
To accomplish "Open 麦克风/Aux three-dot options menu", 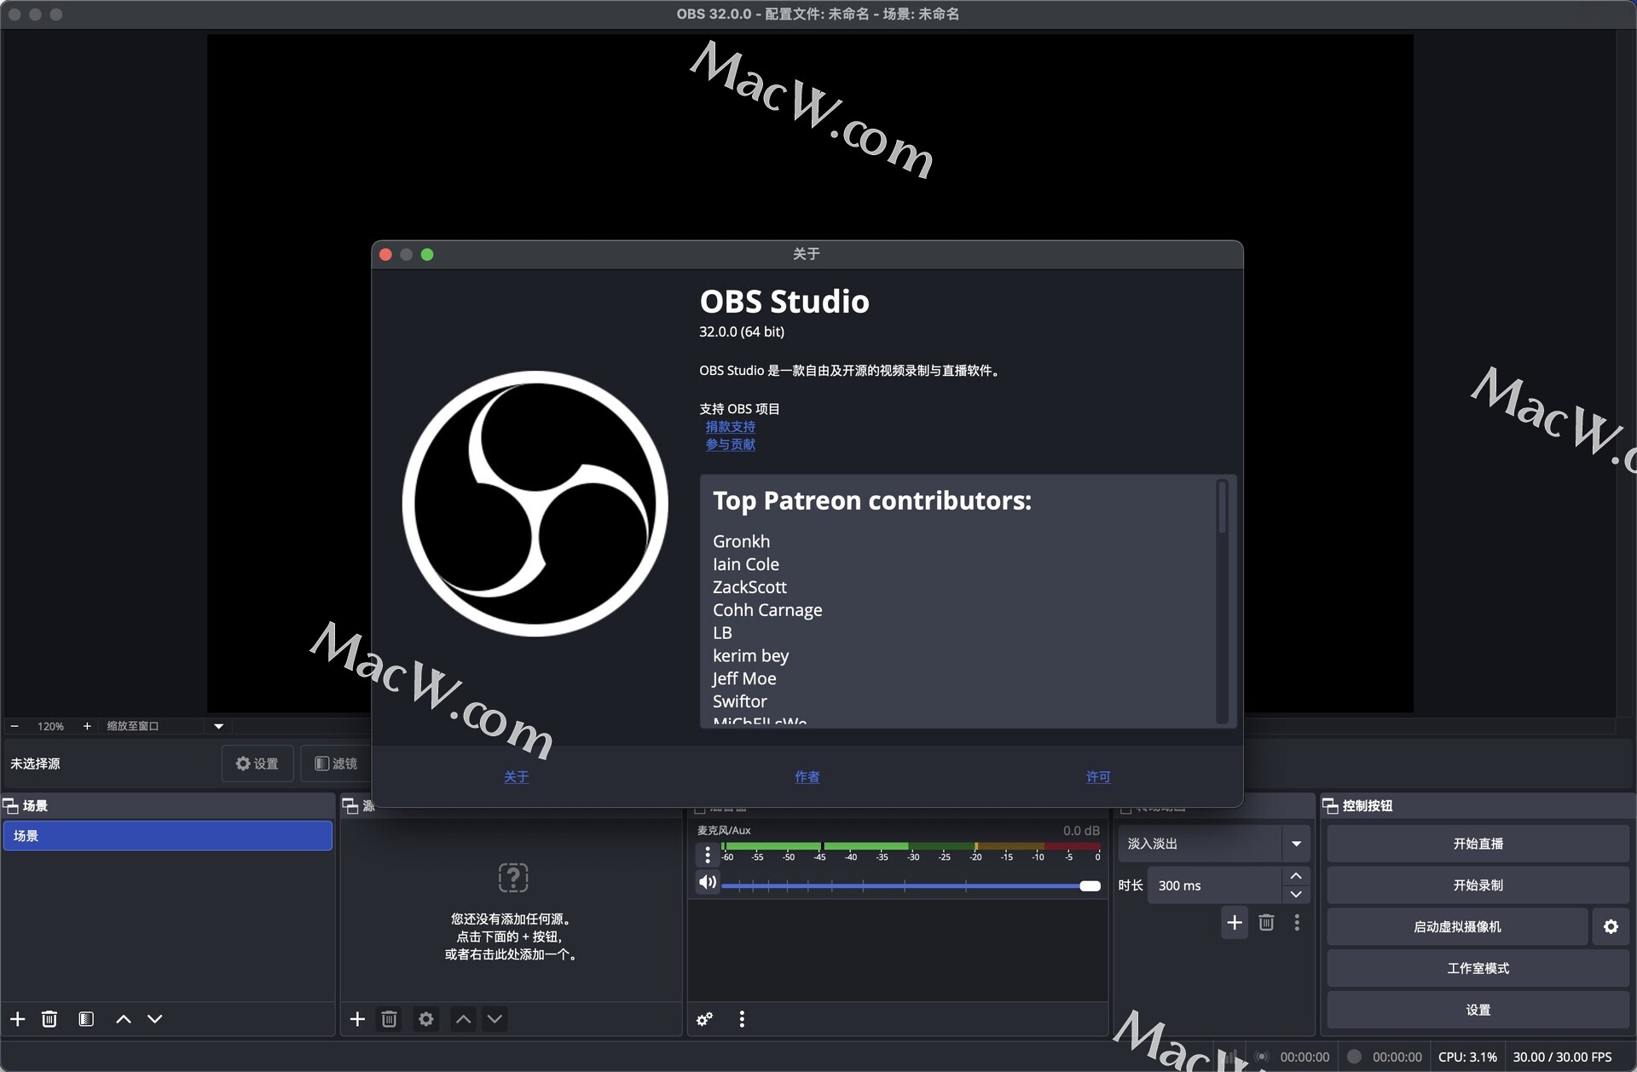I will tap(707, 855).
